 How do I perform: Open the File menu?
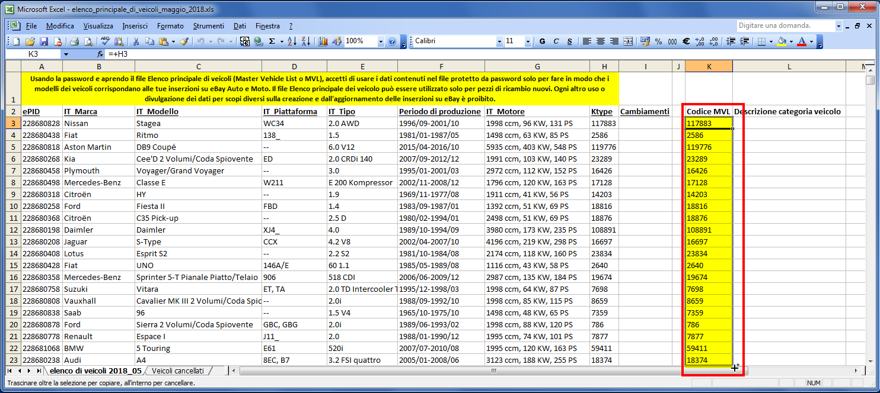(x=31, y=26)
